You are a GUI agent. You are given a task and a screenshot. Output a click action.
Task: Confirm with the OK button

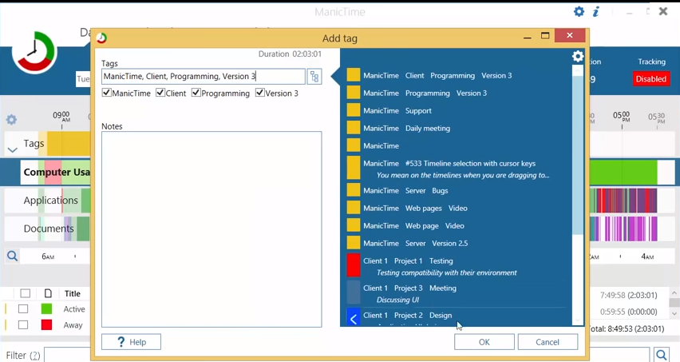click(x=484, y=342)
